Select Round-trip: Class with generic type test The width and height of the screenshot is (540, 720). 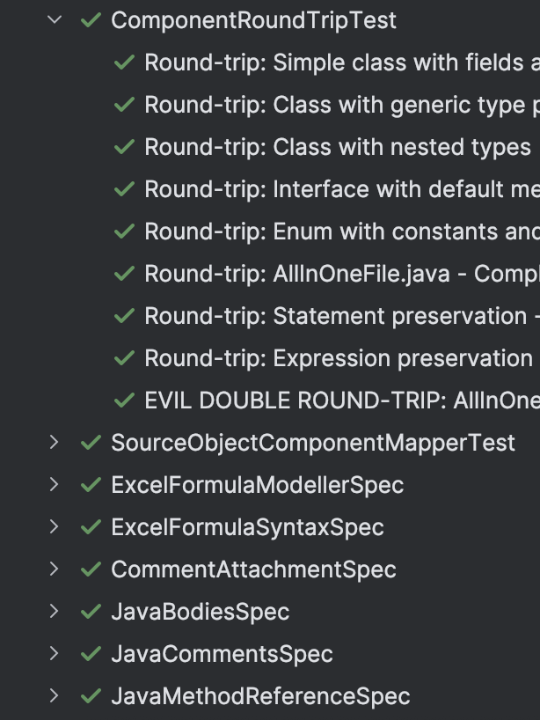[341, 105]
